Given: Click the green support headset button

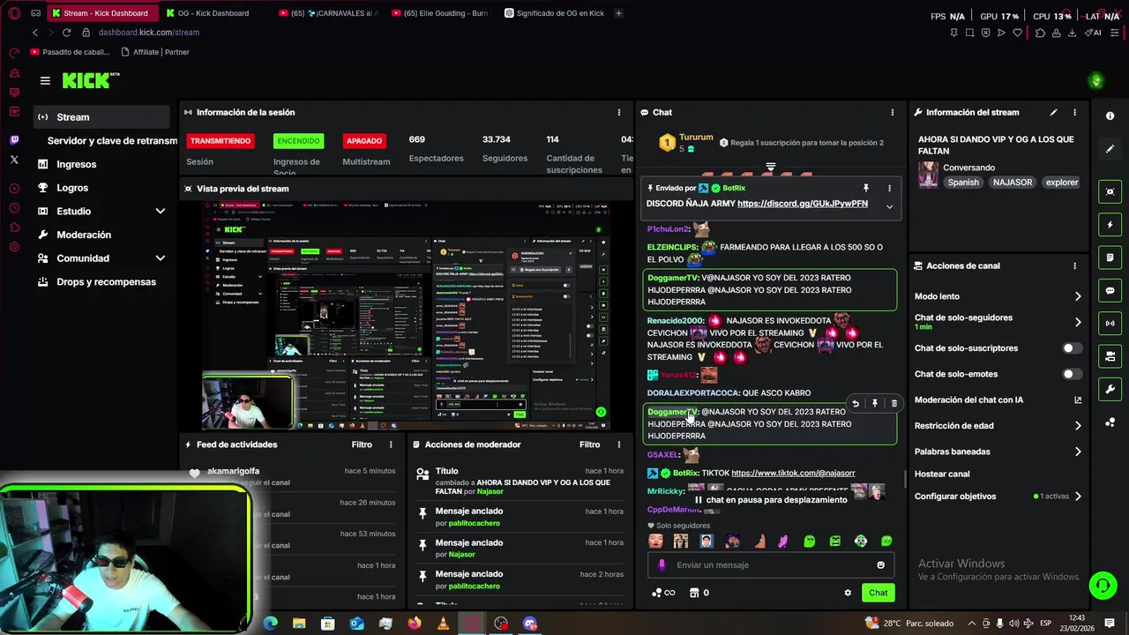Looking at the screenshot, I should (x=1102, y=586).
